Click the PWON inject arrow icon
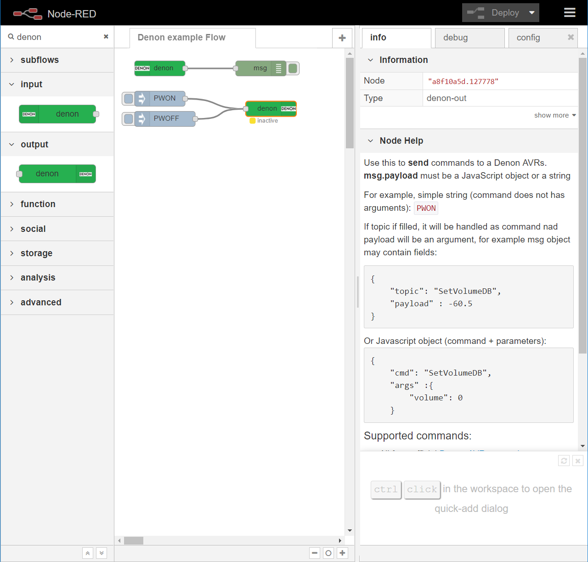The height and width of the screenshot is (562, 588). coord(141,98)
